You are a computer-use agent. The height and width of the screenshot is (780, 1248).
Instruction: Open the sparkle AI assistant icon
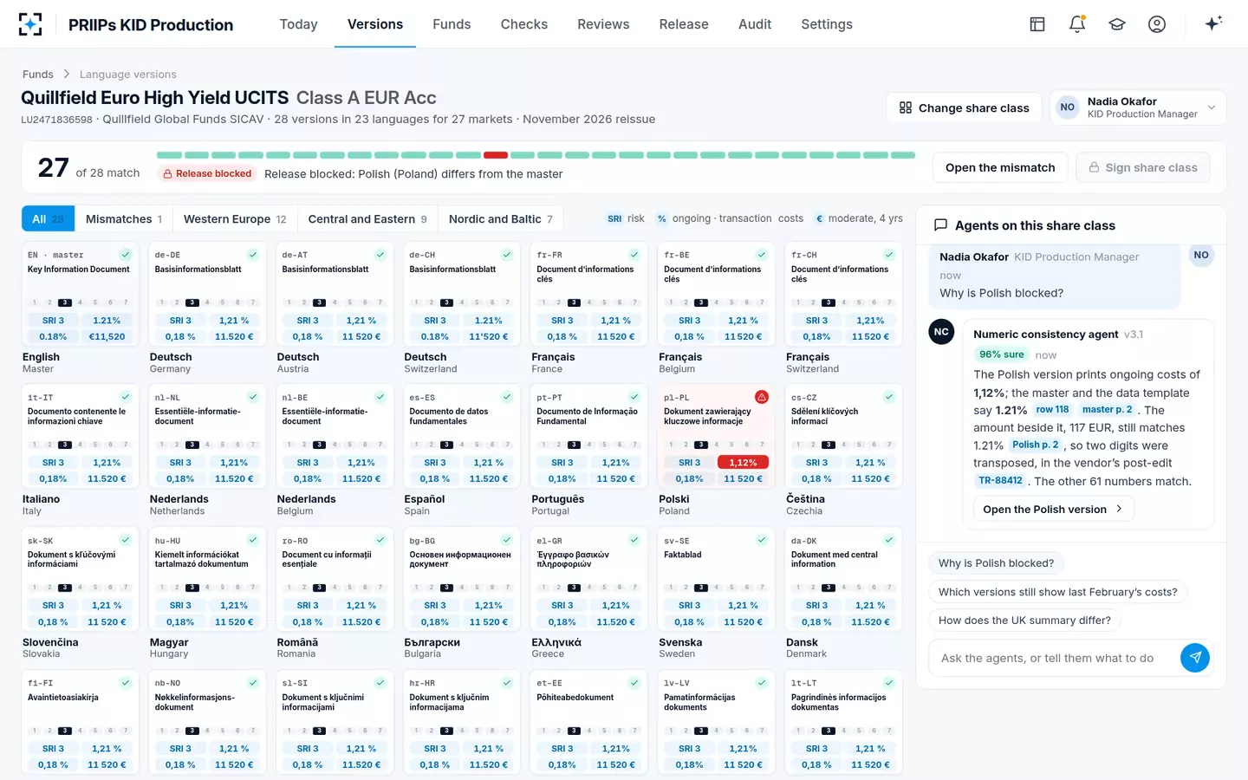1213,23
